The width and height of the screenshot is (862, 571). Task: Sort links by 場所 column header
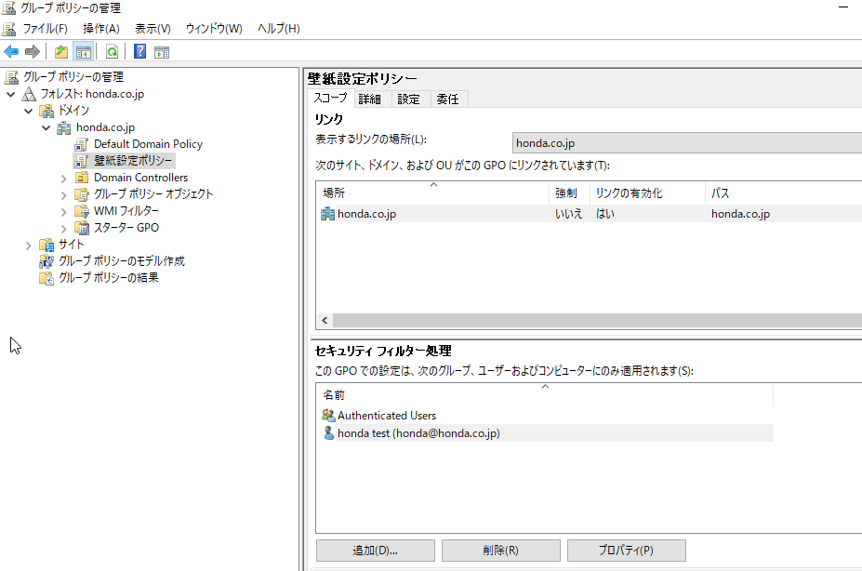tap(432, 193)
